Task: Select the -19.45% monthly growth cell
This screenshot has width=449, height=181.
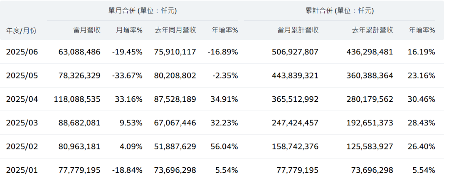Action: 128,52
